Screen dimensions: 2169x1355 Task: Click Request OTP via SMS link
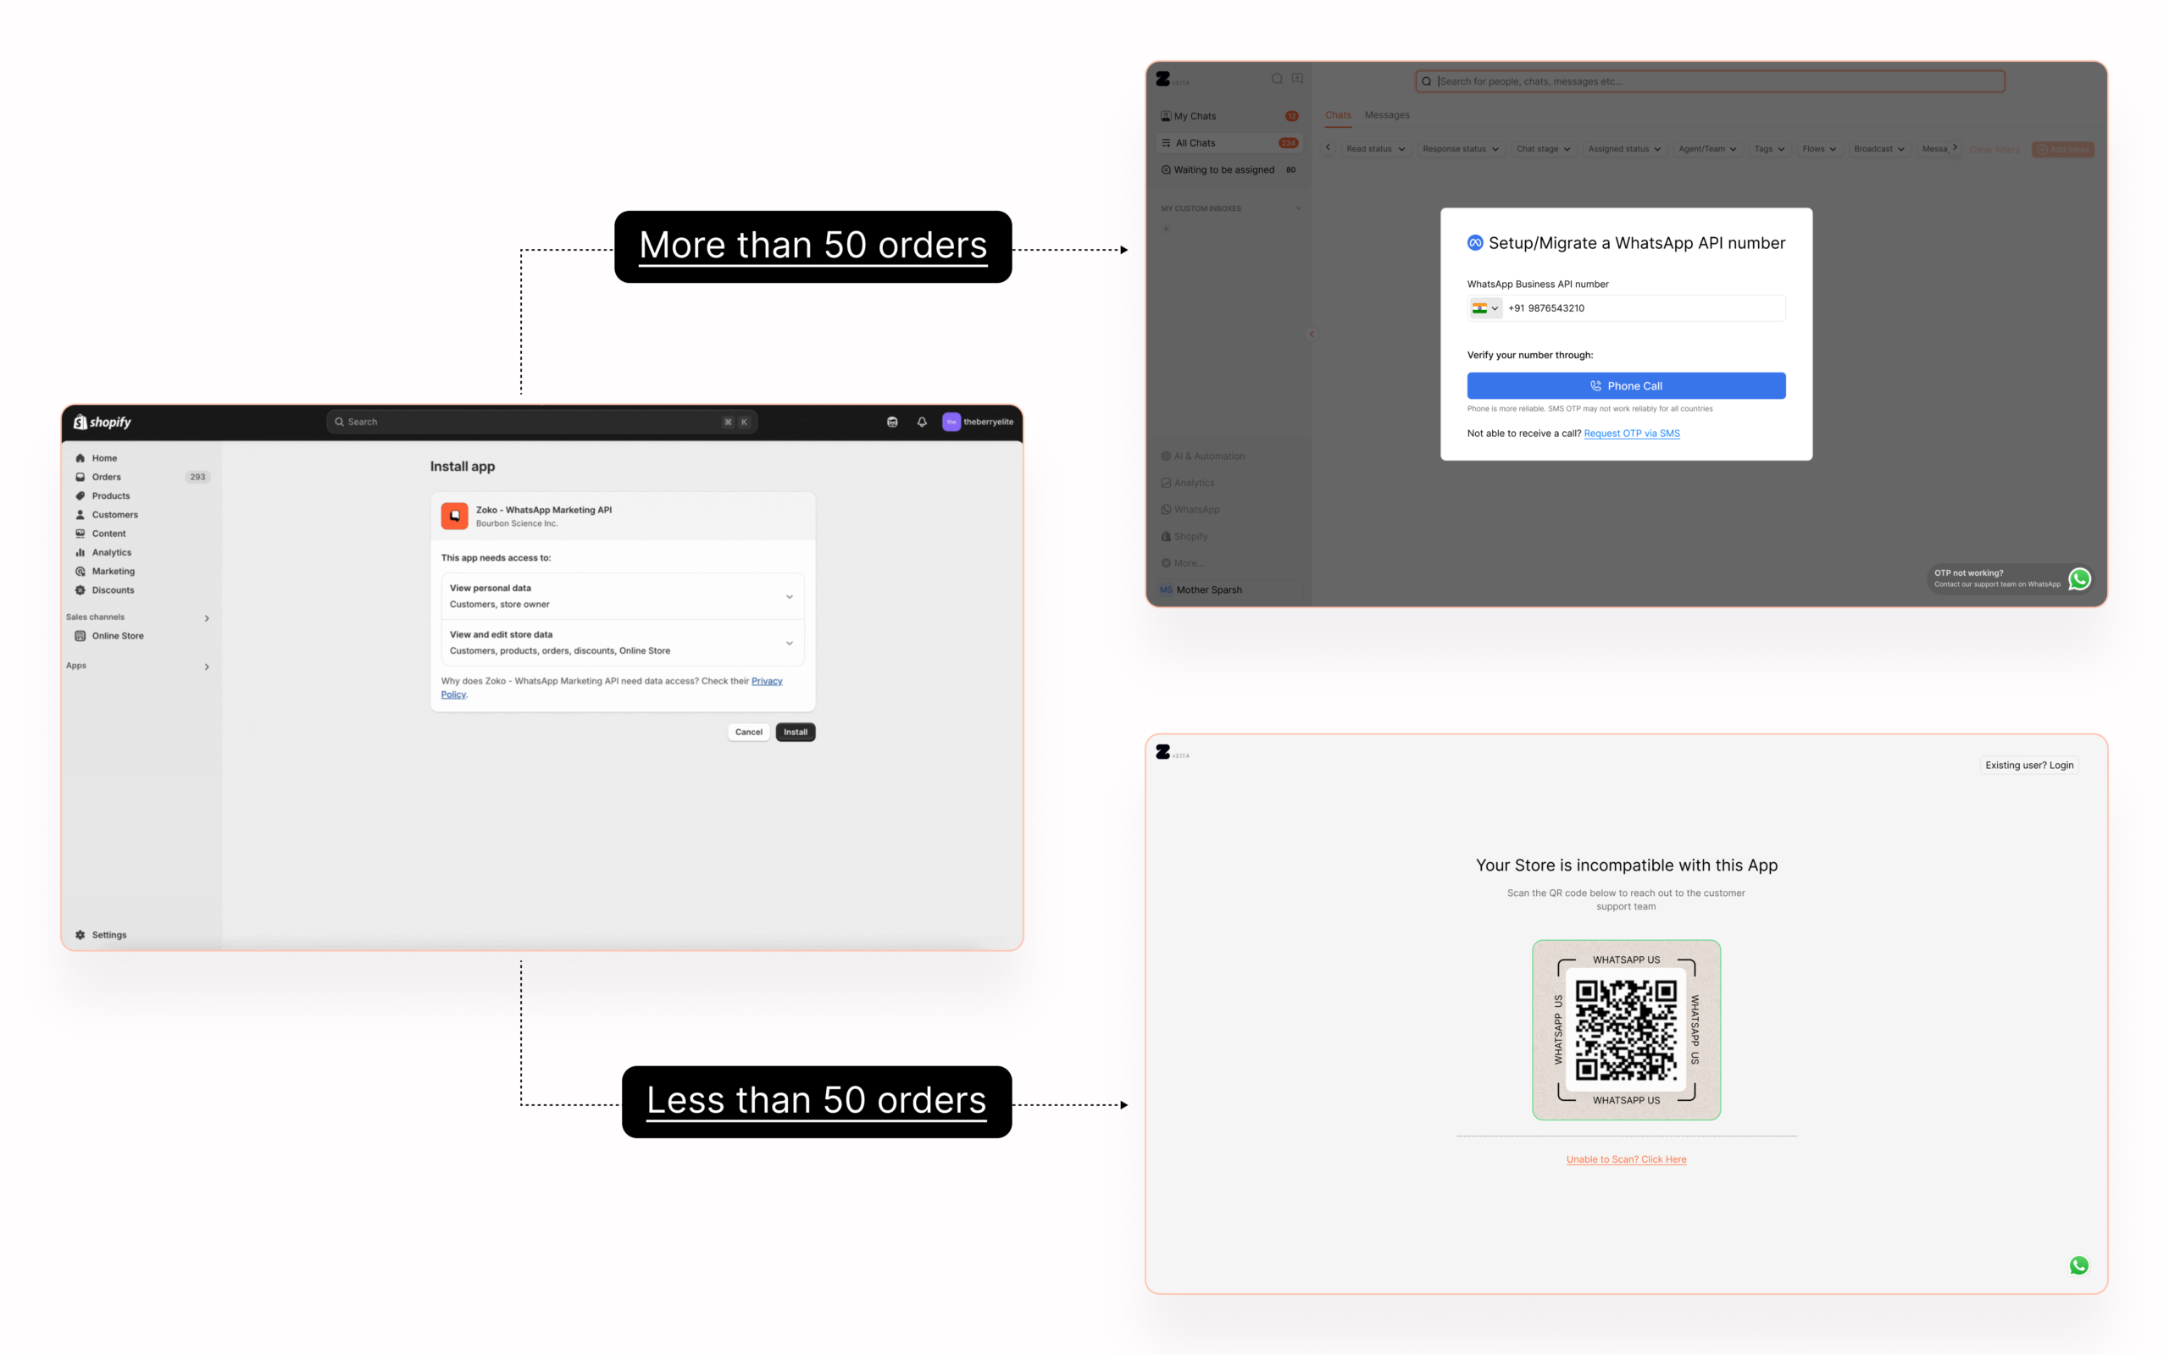tap(1631, 434)
